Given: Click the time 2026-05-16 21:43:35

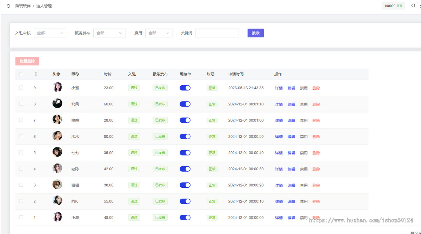Looking at the screenshot, I should (x=246, y=88).
